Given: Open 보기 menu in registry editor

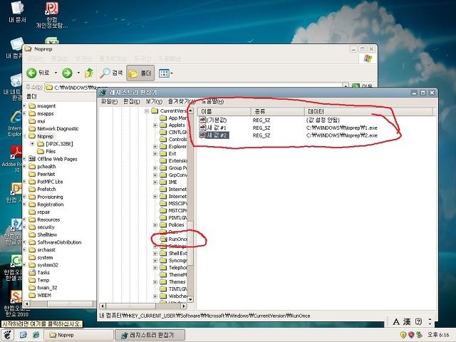Looking at the screenshot, I should pyautogui.click(x=154, y=101).
